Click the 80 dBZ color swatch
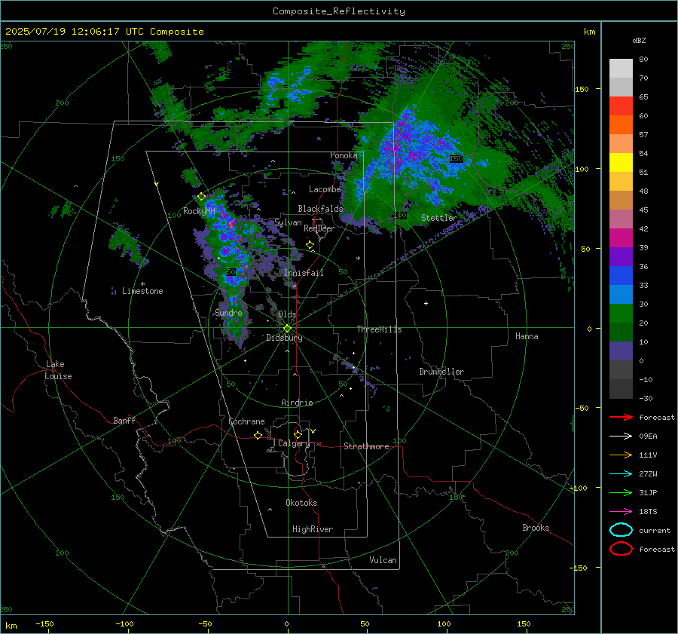 (x=621, y=68)
